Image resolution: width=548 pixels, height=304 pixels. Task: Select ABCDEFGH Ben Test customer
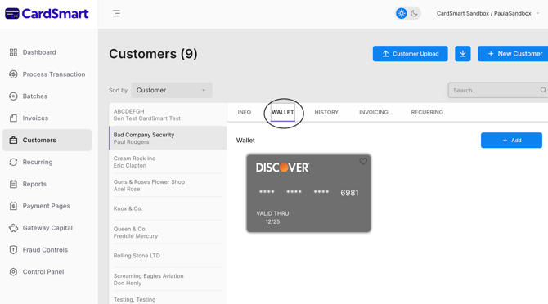click(x=168, y=115)
